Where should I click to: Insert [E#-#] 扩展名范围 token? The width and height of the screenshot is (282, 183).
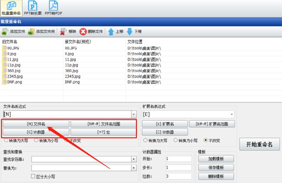click(212, 124)
